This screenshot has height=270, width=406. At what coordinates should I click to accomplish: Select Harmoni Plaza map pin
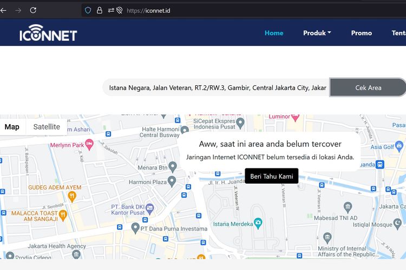172,181
